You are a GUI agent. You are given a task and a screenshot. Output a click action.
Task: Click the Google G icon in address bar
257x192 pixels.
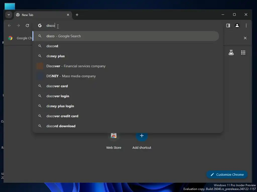40,26
